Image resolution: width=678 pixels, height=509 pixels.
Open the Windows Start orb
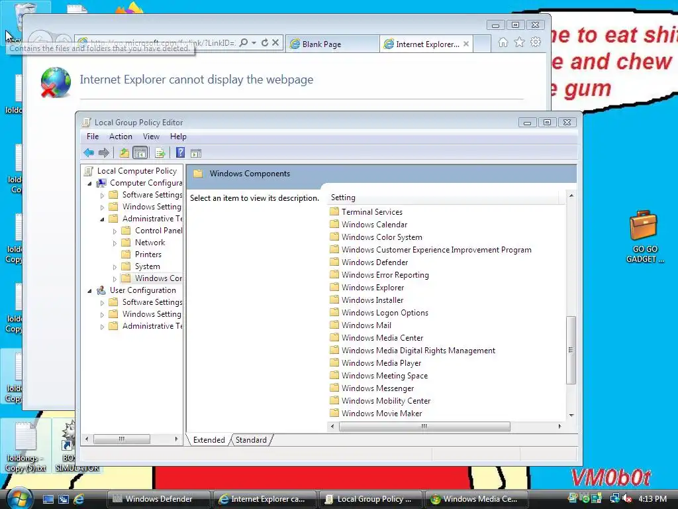click(19, 498)
